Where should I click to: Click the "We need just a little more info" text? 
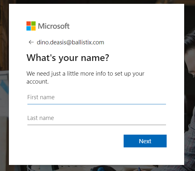(85, 74)
